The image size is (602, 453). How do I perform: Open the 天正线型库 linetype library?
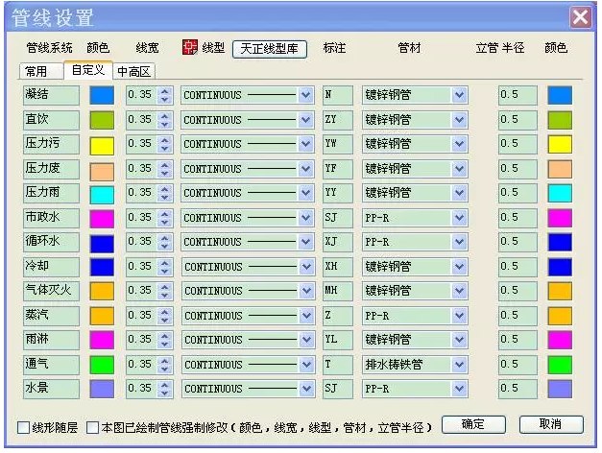[x=270, y=48]
